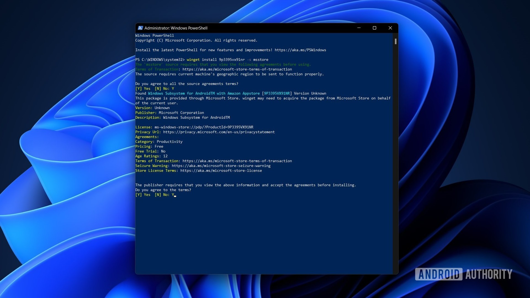
Task: Click the microsoft-store-seizure-warning URL
Action: pyautogui.click(x=221, y=166)
